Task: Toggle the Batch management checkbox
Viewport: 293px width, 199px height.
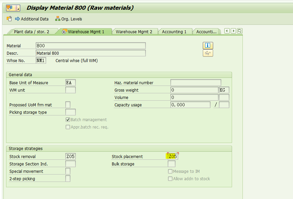Action: click(68, 119)
